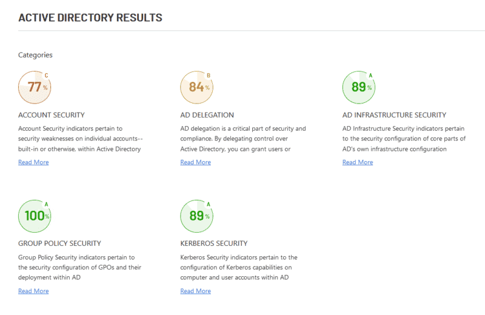Click the Account Security description text
The width and height of the screenshot is (485, 315).
click(x=79, y=139)
